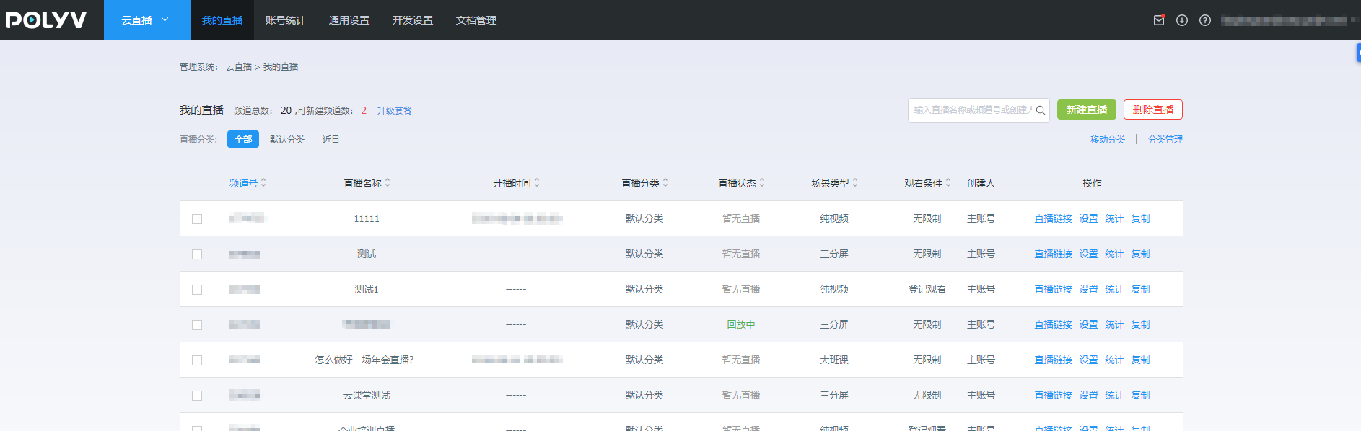Tick checkbox for 云课堂测试 row
The width and height of the screenshot is (1361, 431).
[x=197, y=396]
